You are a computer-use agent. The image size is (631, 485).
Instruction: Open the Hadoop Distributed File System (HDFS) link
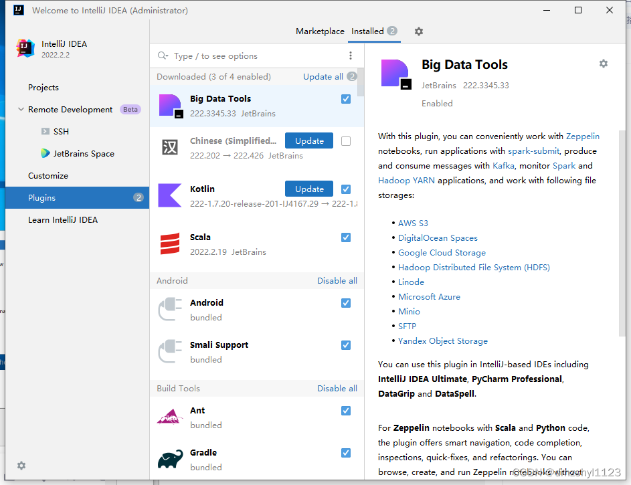tap(474, 268)
